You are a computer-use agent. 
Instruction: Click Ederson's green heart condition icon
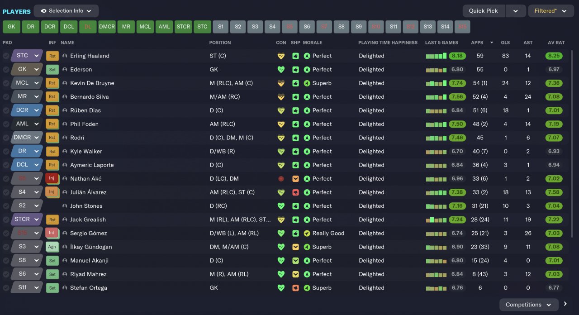pyautogui.click(x=281, y=70)
